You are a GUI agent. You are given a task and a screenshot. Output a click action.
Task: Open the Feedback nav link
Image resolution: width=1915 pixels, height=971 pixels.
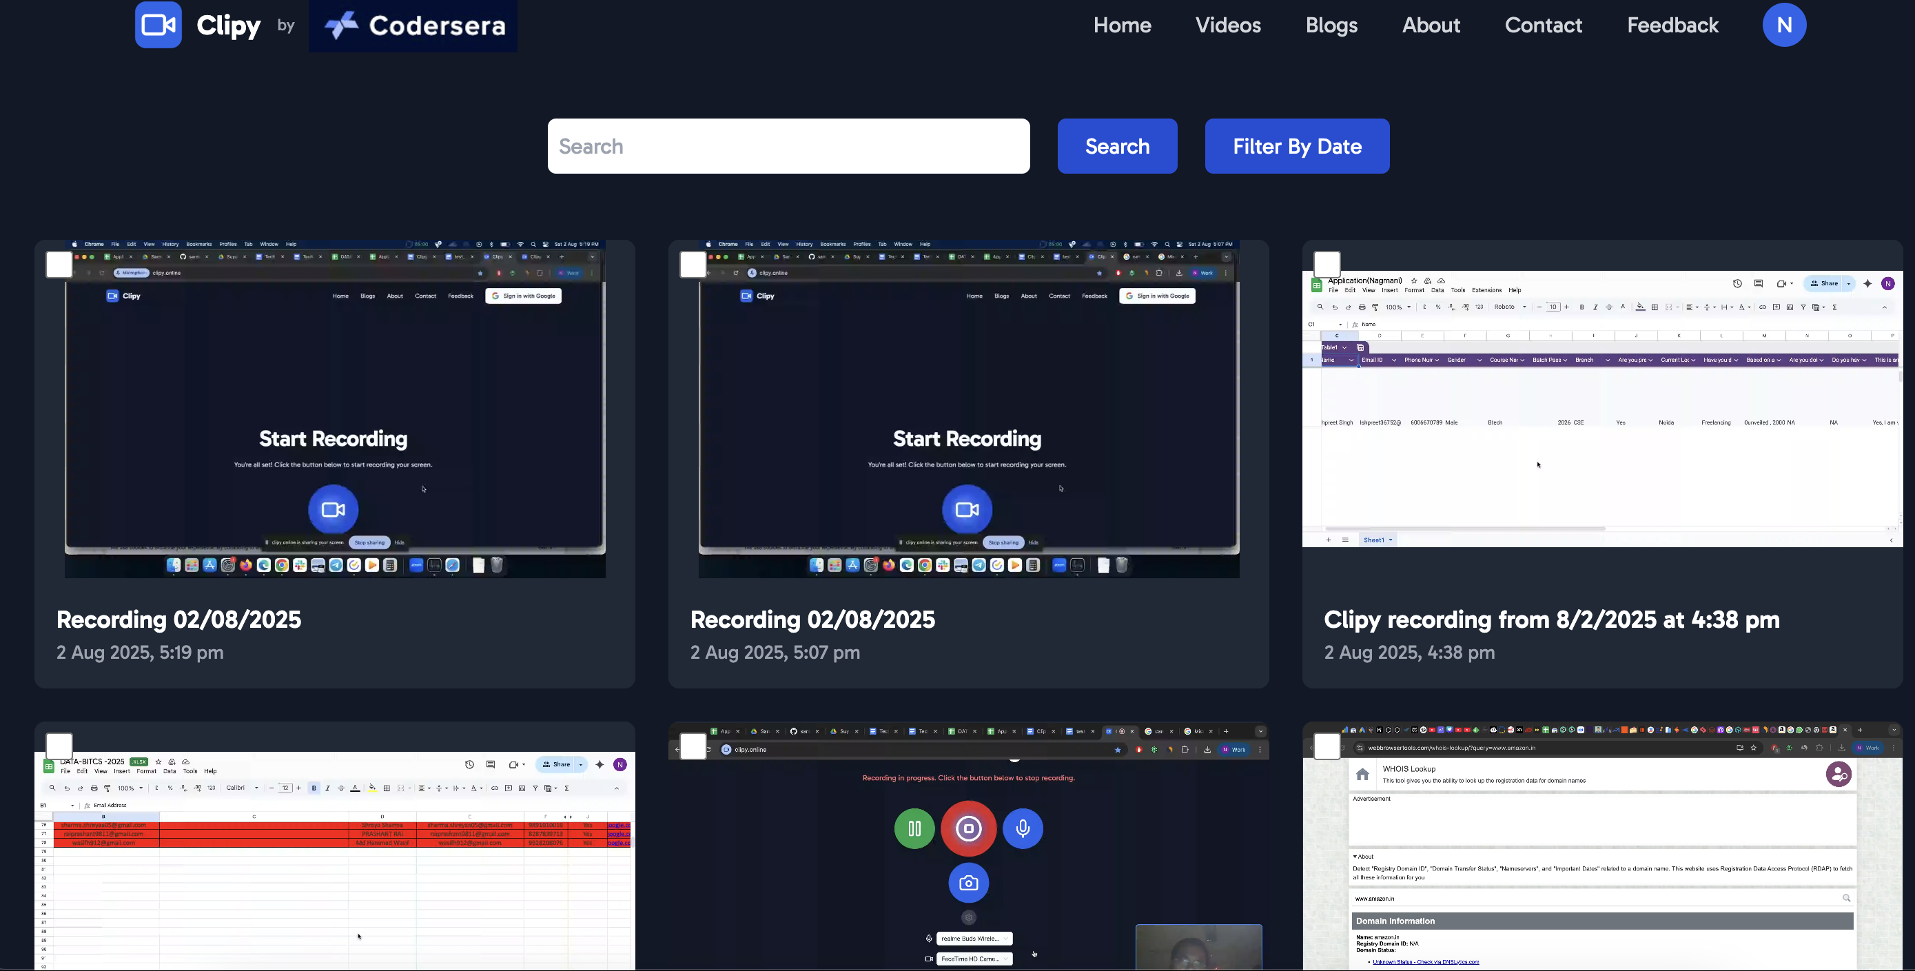coord(1672,25)
